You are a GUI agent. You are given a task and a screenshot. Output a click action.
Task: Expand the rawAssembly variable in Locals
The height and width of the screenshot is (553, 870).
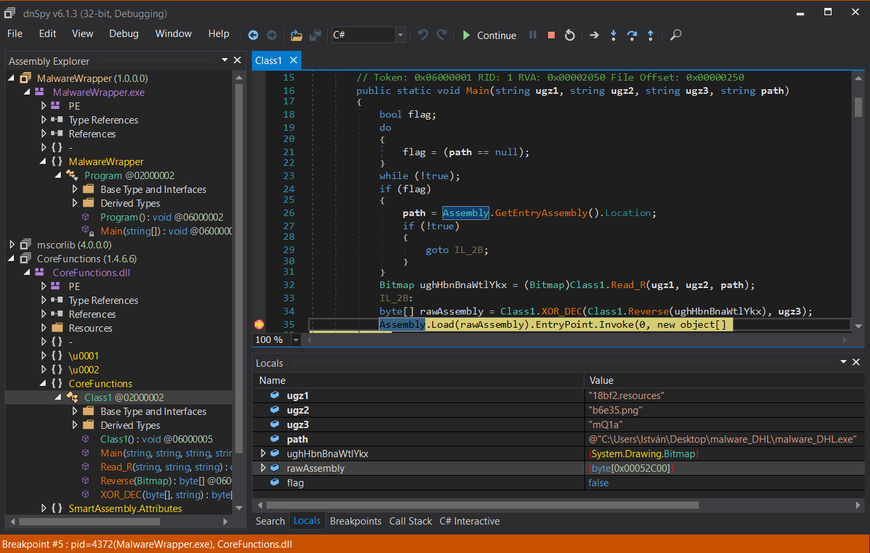[263, 468]
